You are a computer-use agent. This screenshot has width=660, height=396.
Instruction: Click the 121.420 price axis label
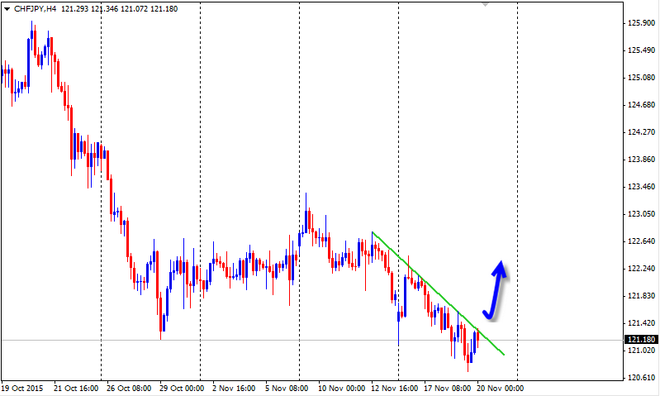click(641, 323)
